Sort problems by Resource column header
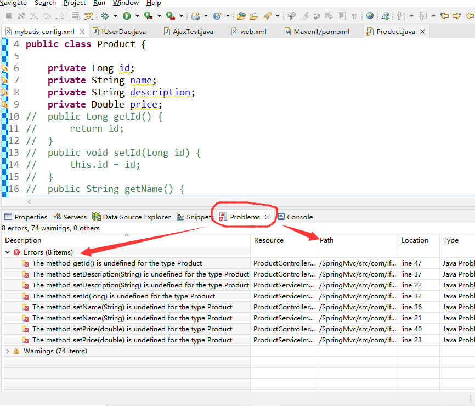 (x=284, y=240)
